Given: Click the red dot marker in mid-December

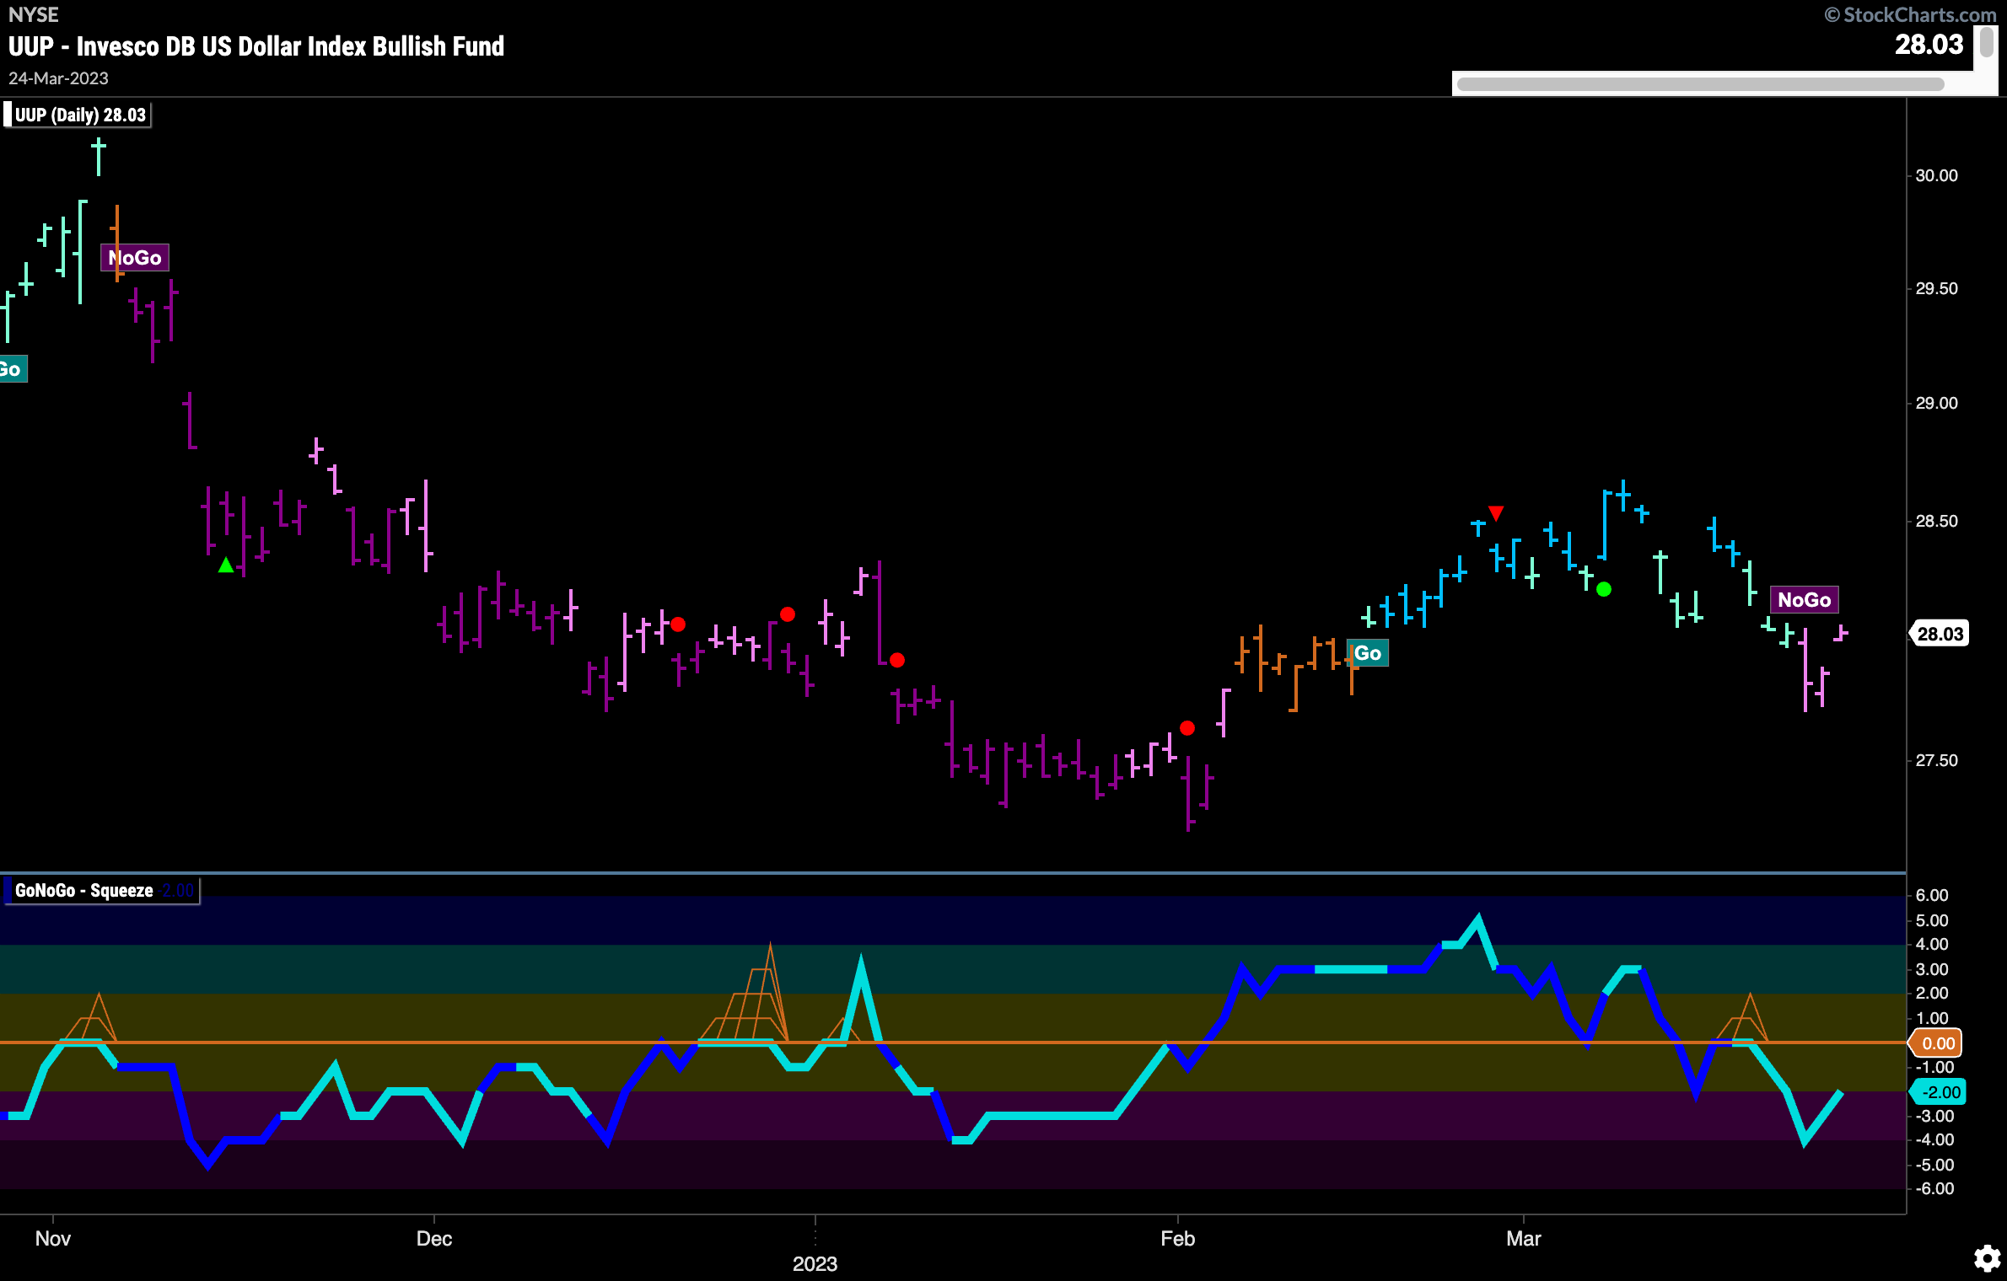Looking at the screenshot, I should pyautogui.click(x=678, y=624).
